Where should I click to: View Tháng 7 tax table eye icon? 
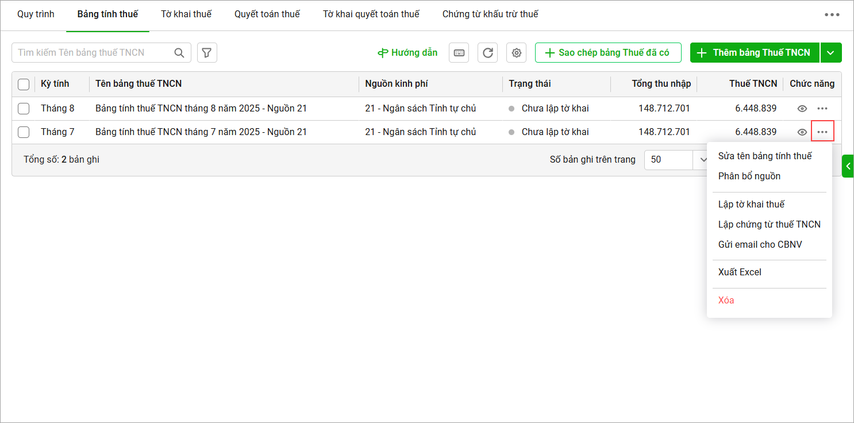pyautogui.click(x=802, y=132)
